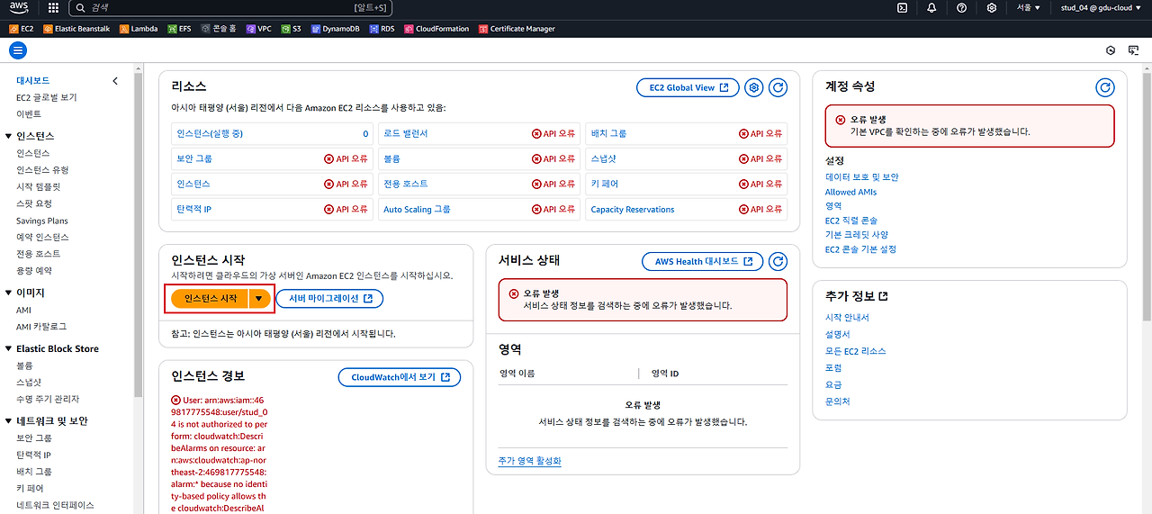Open CloudFormation bookmark shortcut
The width and height of the screenshot is (1152, 514).
point(437,29)
